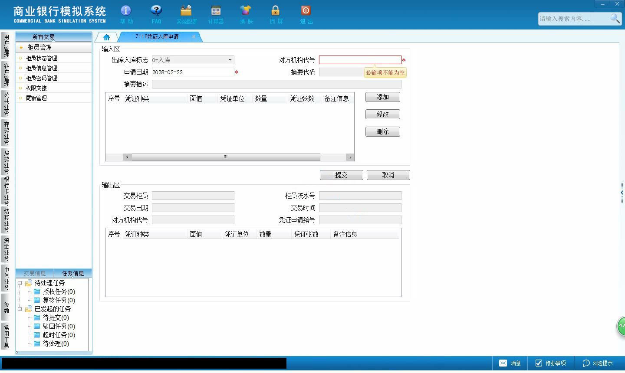625x373 pixels.
Task: Select the 用户管理 side tab
Action: tap(6, 46)
